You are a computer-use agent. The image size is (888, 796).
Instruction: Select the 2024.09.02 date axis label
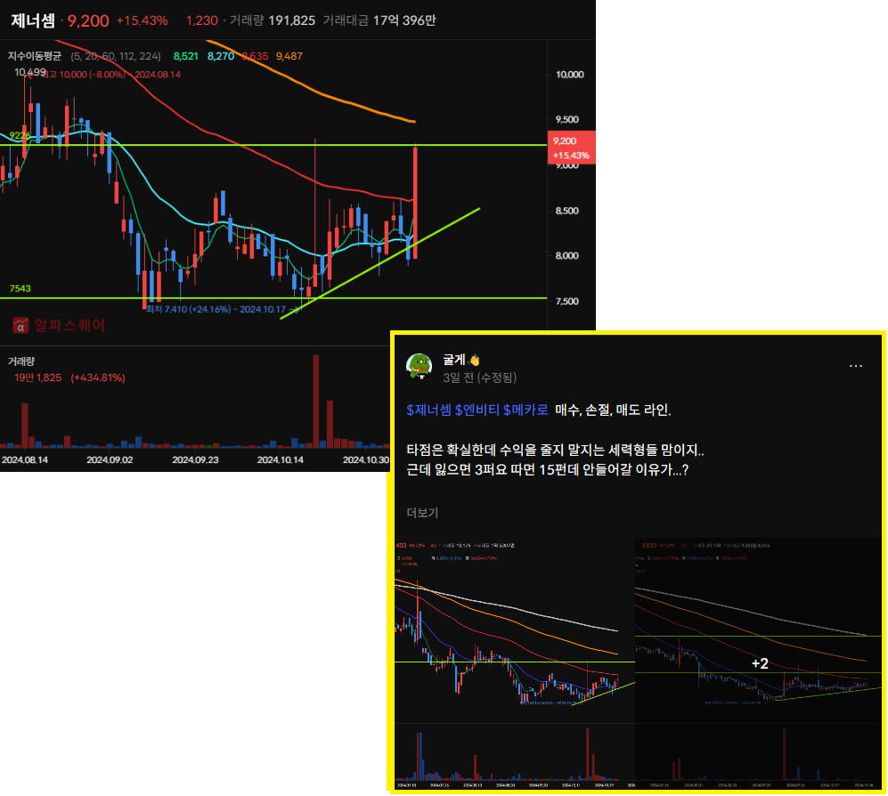[x=110, y=459]
